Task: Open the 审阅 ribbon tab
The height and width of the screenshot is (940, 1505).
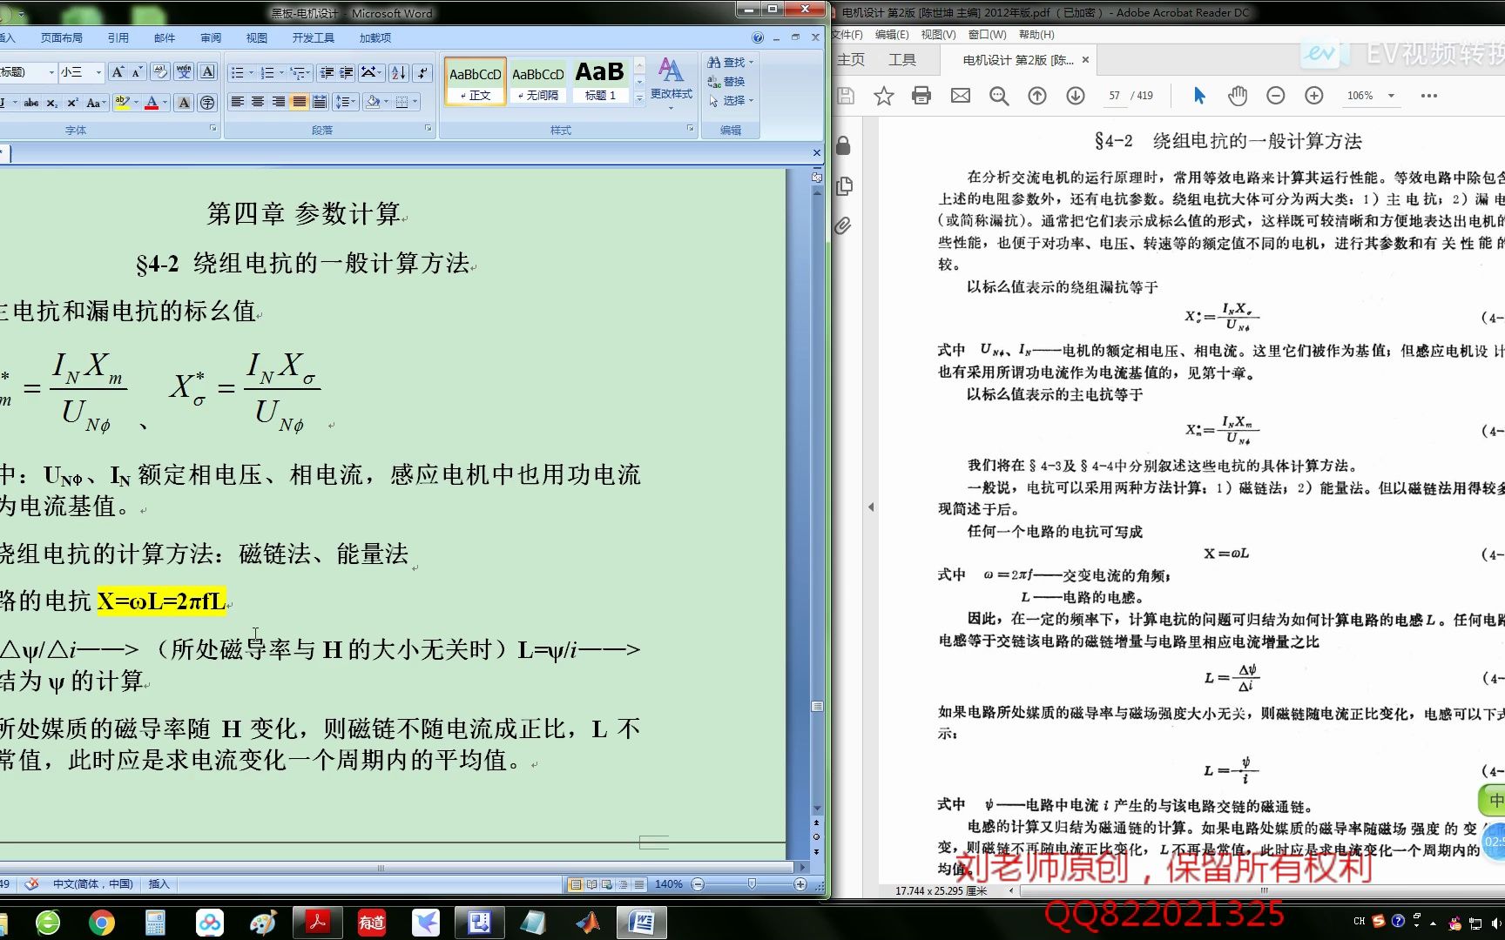Action: (x=211, y=38)
